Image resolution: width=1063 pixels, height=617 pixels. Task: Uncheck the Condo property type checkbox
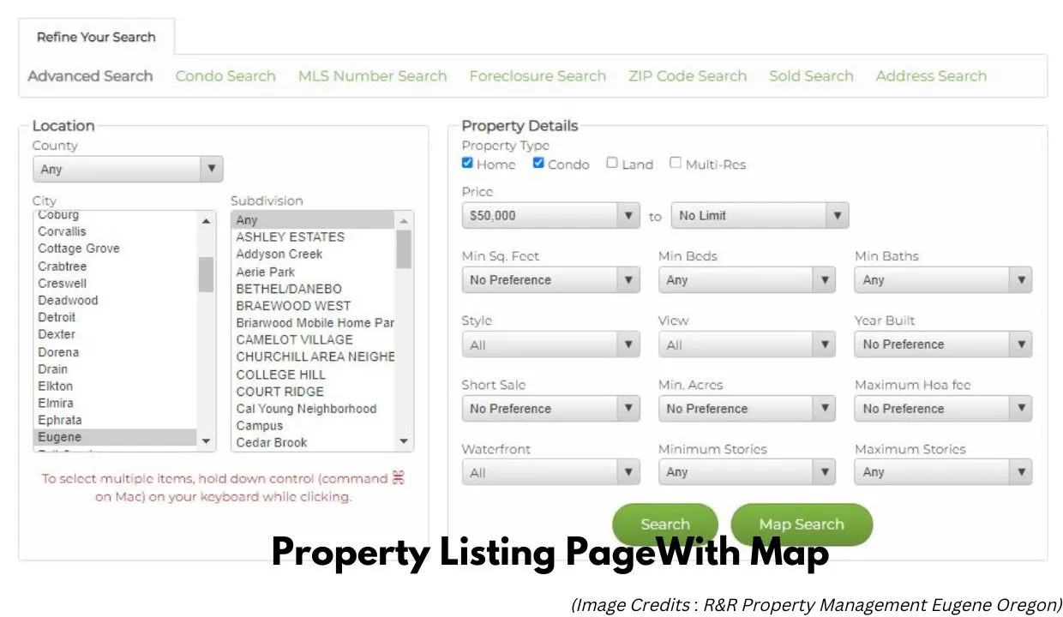[538, 163]
